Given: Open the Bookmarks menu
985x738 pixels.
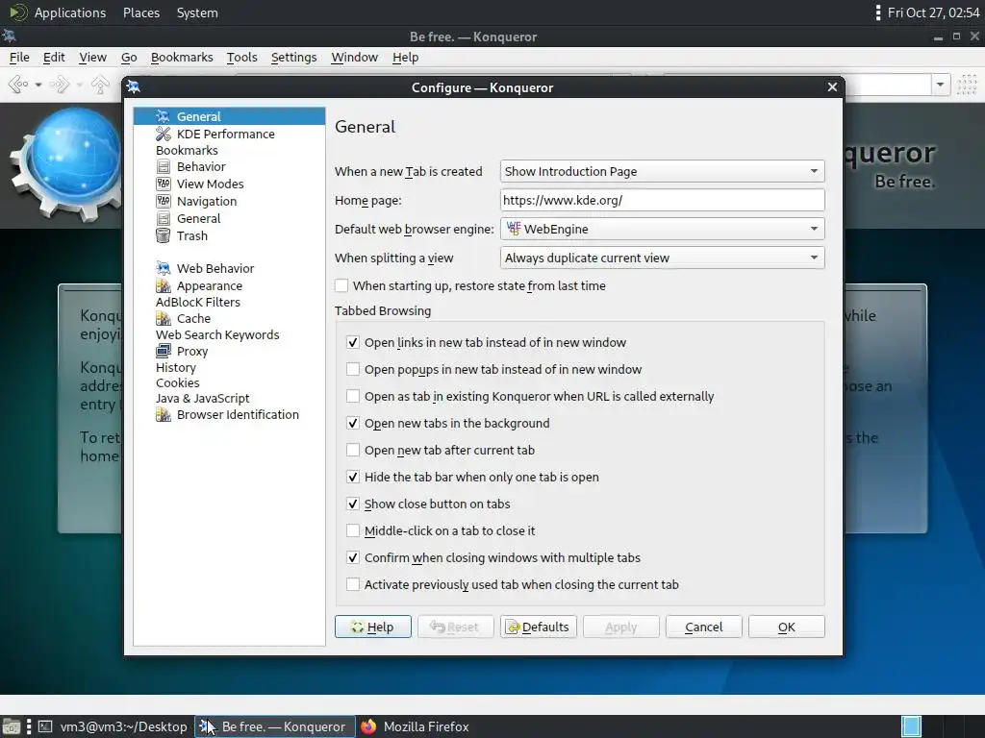Looking at the screenshot, I should (x=182, y=57).
